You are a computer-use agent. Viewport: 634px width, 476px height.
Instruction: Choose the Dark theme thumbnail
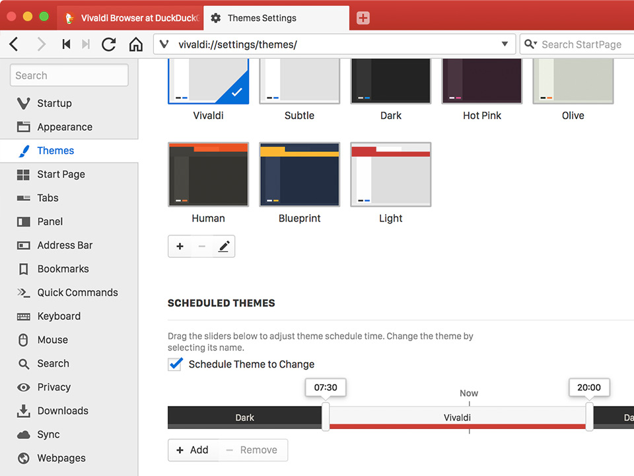click(x=391, y=81)
